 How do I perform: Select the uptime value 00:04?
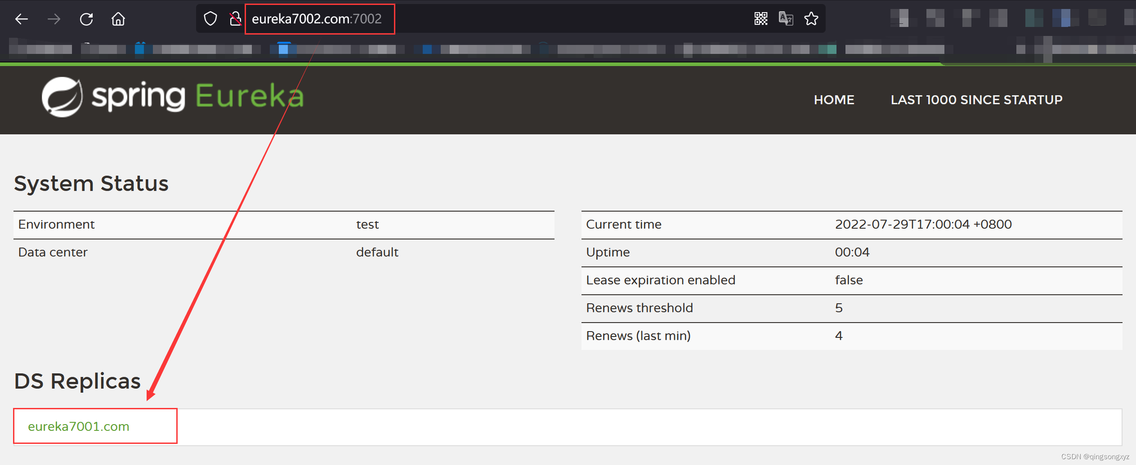pos(852,252)
